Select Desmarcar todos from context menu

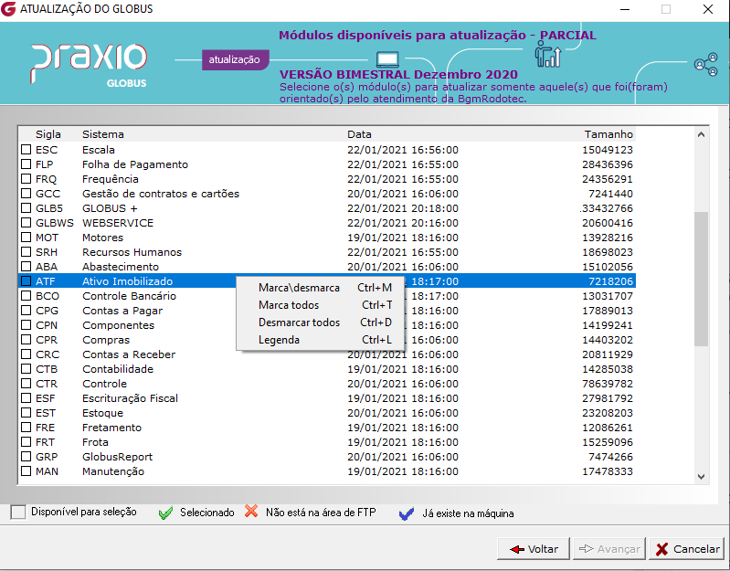pos(321,323)
